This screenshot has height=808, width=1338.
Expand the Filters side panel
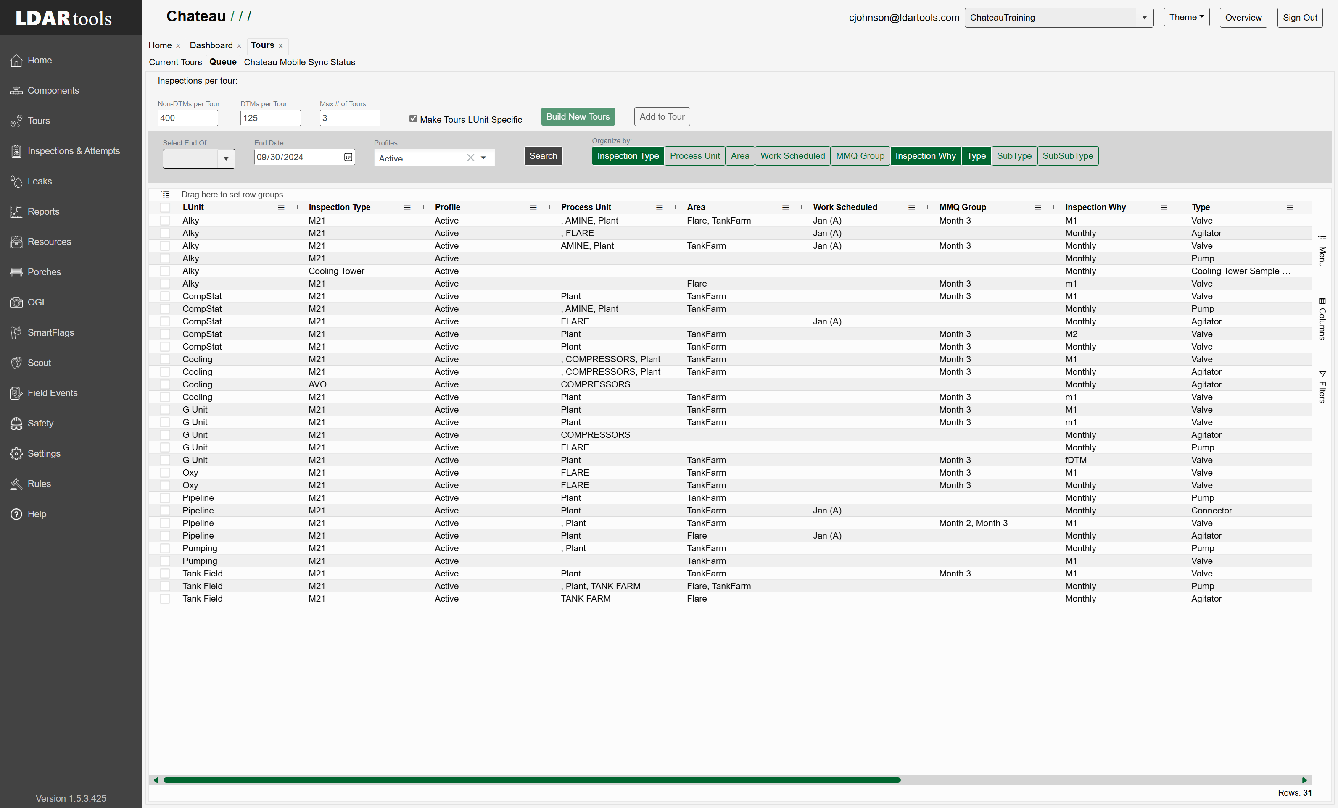(1322, 387)
